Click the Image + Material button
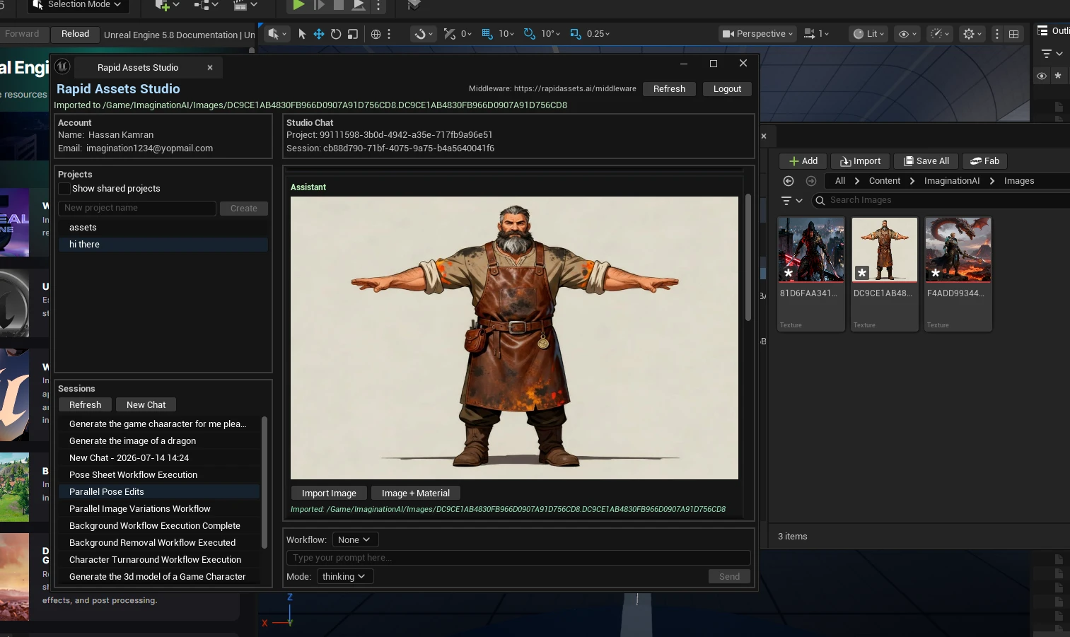This screenshot has height=637, width=1070. (x=416, y=493)
